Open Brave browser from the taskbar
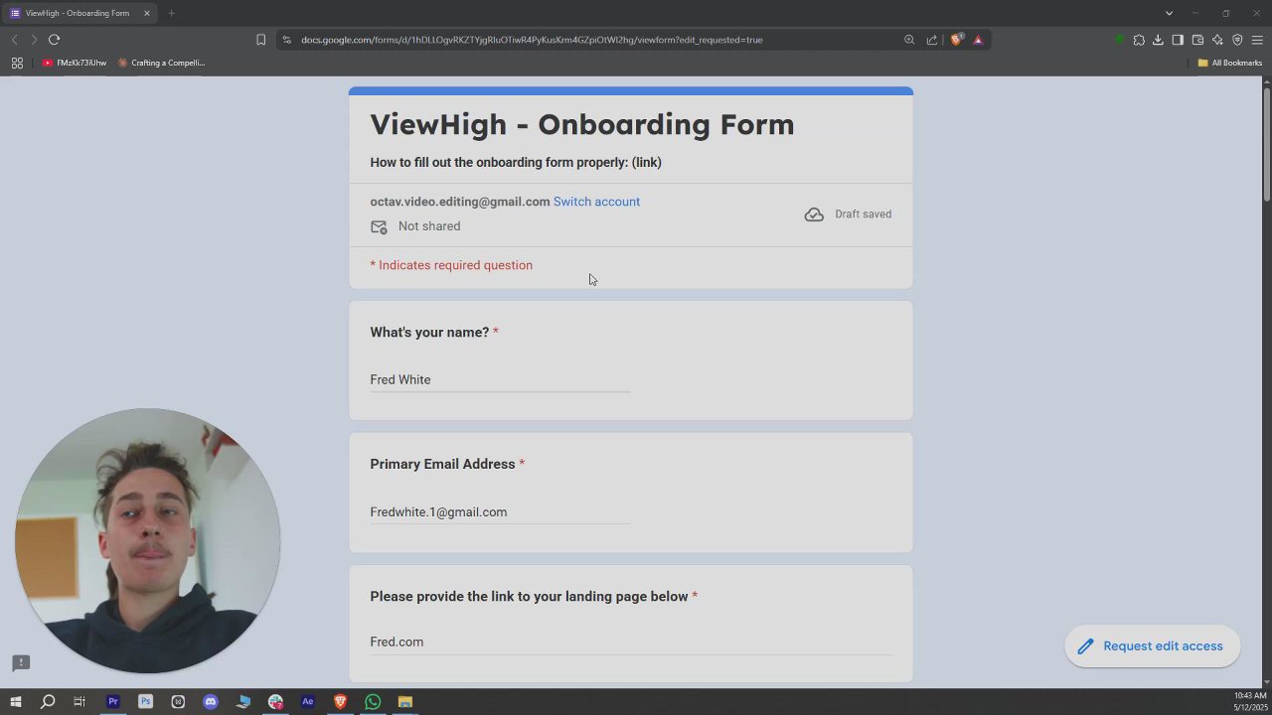 [x=340, y=702]
